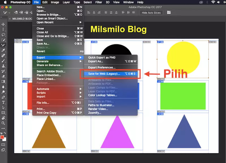
Task: Click the Bring to Front slice icon
Action: [16, 13]
